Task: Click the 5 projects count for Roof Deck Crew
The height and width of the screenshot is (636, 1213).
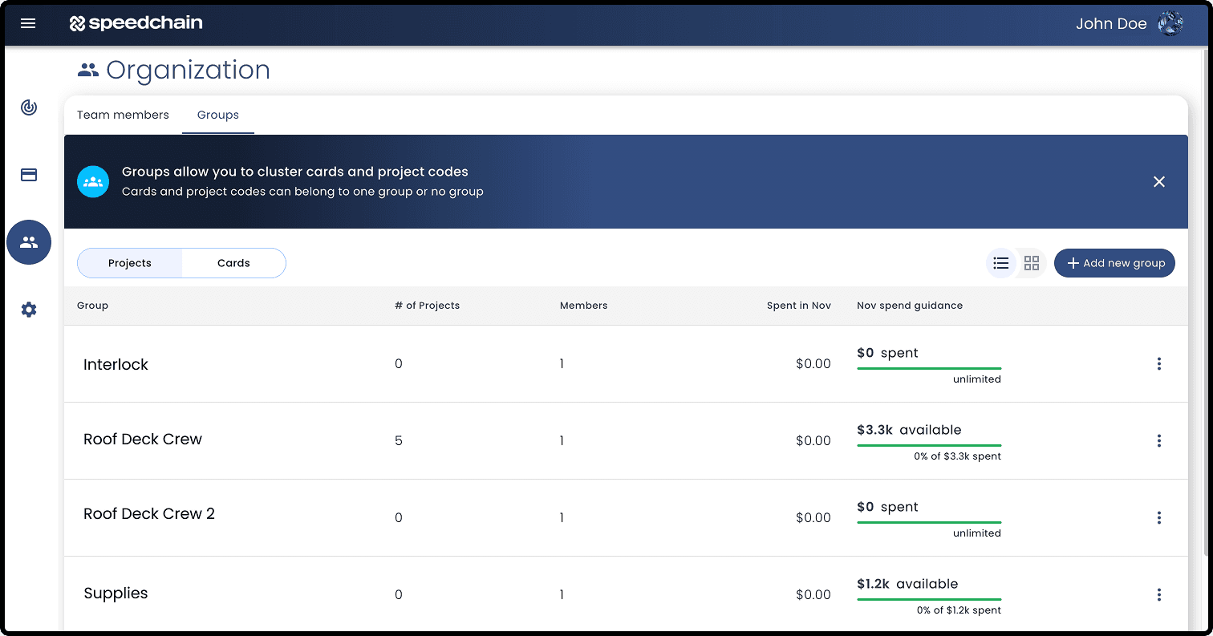Action: pos(399,441)
